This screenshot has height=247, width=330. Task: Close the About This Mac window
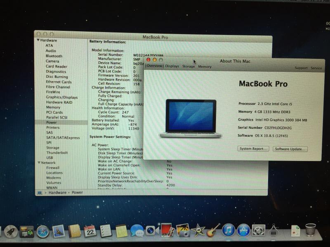click(x=148, y=60)
